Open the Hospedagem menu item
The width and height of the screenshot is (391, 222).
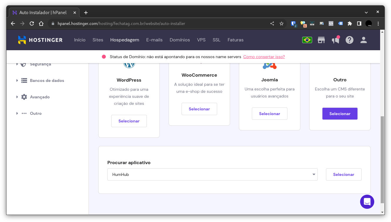pos(124,40)
